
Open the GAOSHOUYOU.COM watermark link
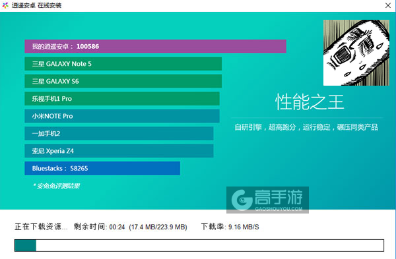pyautogui.click(x=279, y=209)
